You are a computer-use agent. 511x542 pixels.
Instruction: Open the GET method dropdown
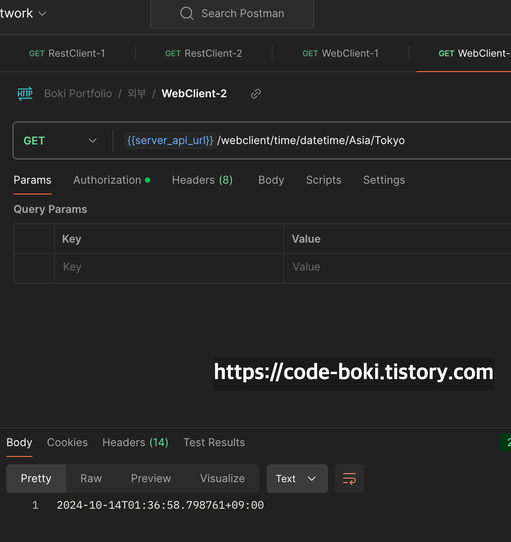pos(60,140)
